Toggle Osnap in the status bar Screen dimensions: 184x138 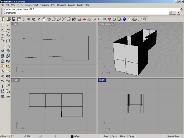click(x=131, y=137)
